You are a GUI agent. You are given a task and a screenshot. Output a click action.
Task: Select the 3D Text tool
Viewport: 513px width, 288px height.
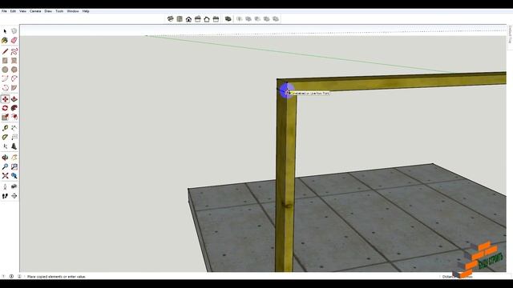coord(14,146)
